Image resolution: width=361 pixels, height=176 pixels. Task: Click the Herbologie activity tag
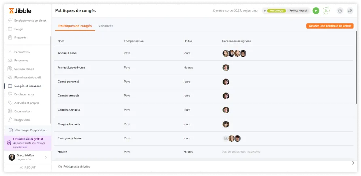276,11
